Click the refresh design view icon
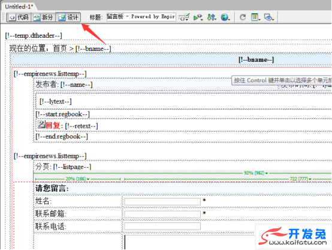The height and width of the screenshot is (250, 332). pos(243,17)
